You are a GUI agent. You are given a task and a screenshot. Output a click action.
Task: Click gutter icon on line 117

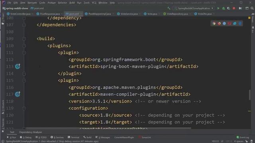18,94
